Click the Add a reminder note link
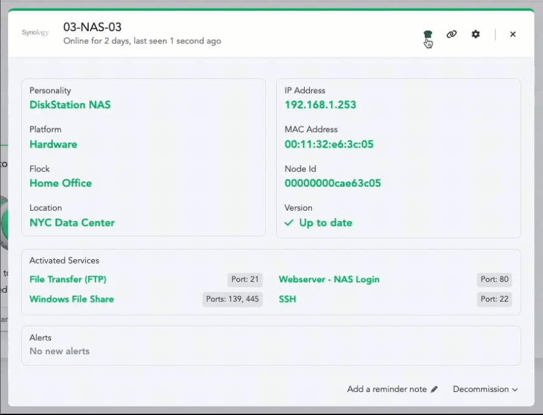Screen dimensions: 543x415 click(x=387, y=389)
